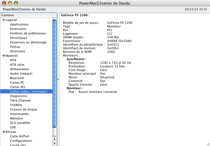The height and width of the screenshot is (146, 210).
Task: Click the revision ID value 0x00b1
Action: click(113, 48)
